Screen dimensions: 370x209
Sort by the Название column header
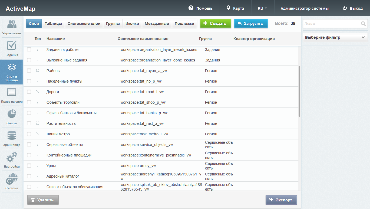(x=55, y=39)
